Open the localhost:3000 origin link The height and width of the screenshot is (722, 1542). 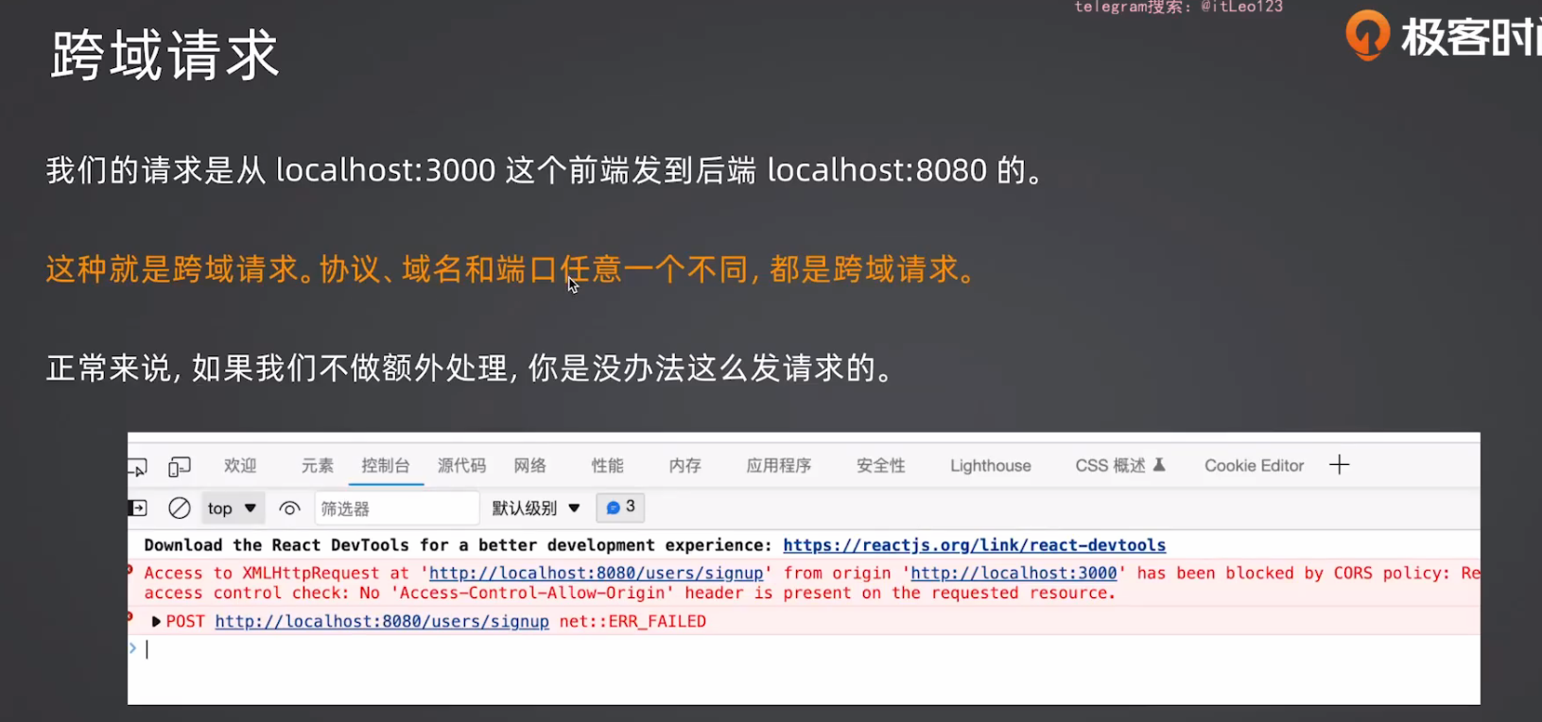(x=1014, y=574)
